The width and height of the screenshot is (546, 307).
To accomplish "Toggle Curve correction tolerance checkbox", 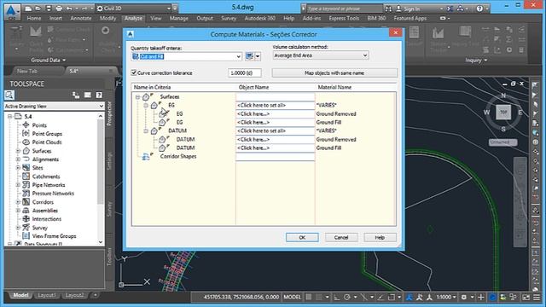I will point(134,72).
